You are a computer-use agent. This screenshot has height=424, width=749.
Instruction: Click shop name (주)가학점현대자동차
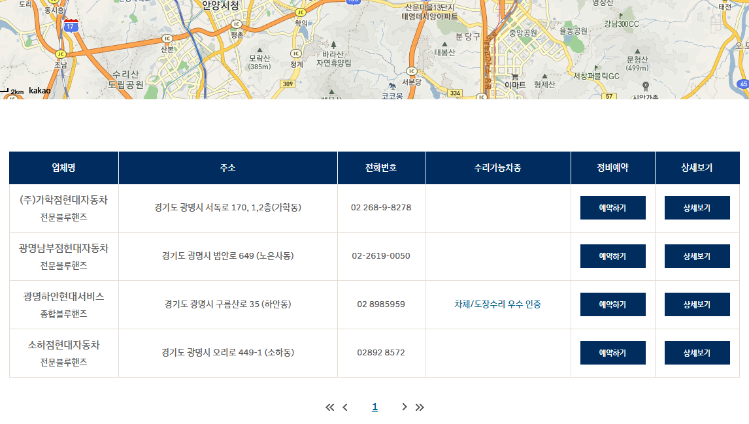(63, 200)
